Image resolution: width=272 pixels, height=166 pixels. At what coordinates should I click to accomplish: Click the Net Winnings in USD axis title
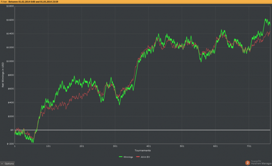point(3,75)
